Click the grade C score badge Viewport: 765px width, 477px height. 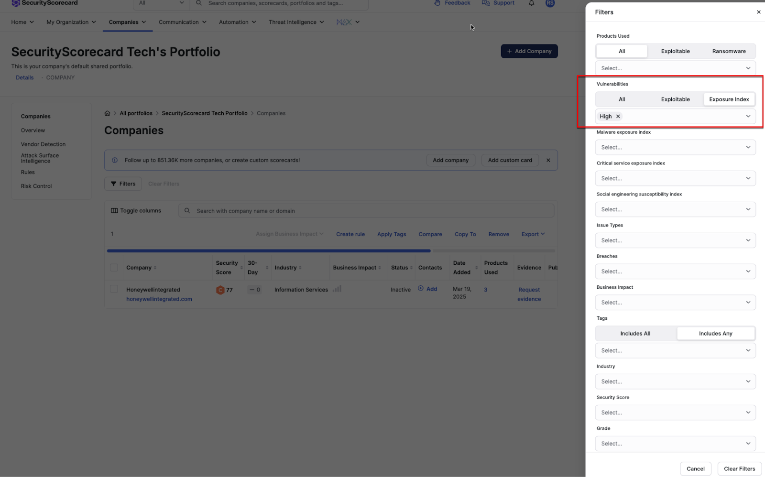click(x=220, y=290)
